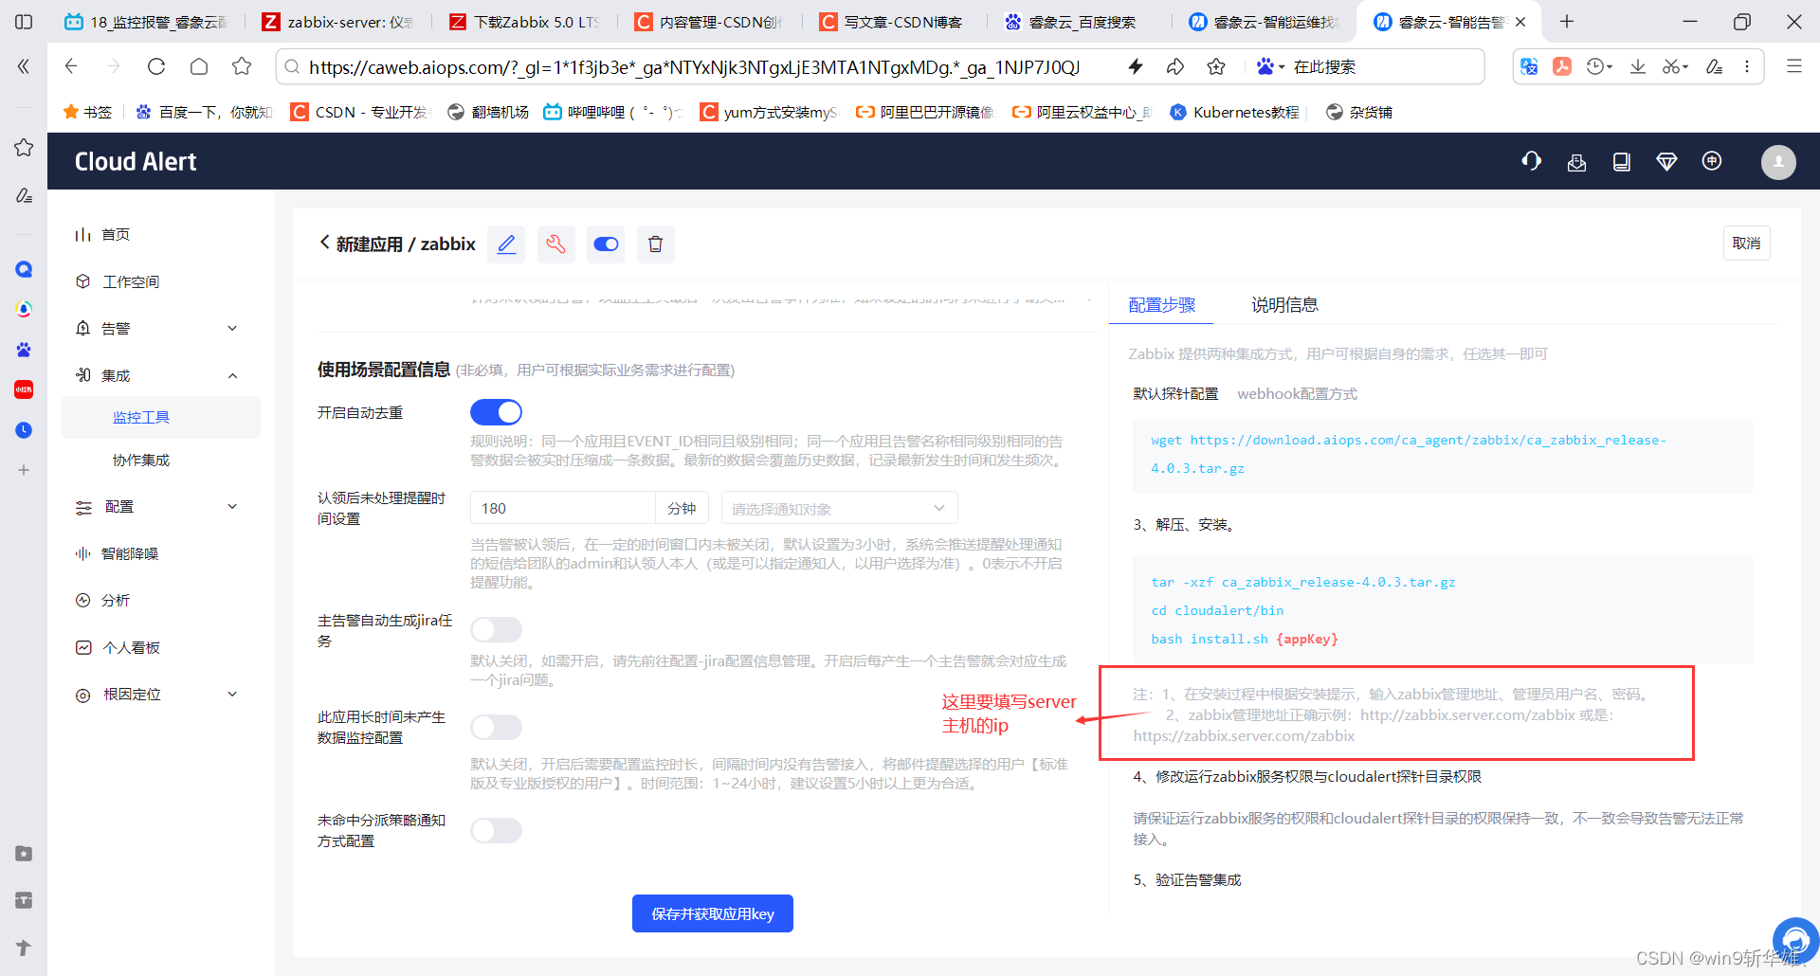The height and width of the screenshot is (976, 1820).
Task: Click the back arrow before 新建应用
Action: click(x=325, y=243)
